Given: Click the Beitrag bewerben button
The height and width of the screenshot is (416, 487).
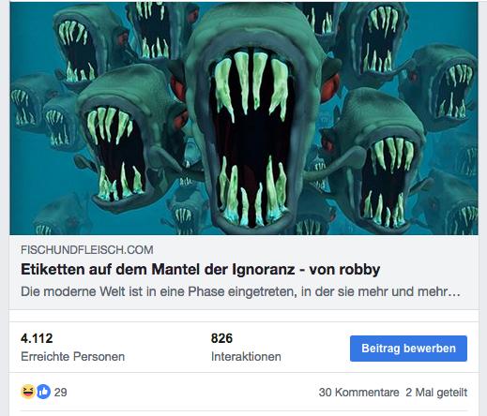Looking at the screenshot, I should click(408, 349).
